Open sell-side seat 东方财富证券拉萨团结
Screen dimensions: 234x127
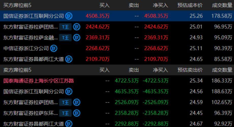pyautogui.click(x=30, y=102)
